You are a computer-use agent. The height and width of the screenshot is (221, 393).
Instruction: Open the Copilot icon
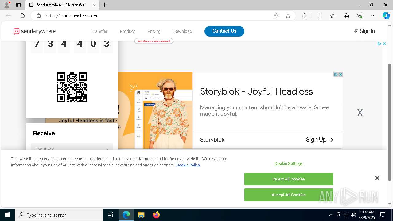point(386,16)
